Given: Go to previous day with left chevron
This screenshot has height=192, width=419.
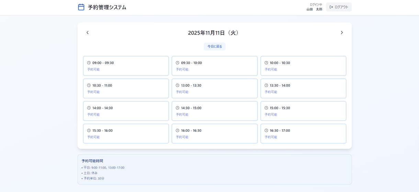Looking at the screenshot, I should (x=88, y=33).
